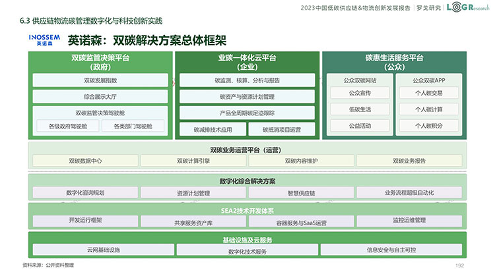
Task: Click the source note 资料来源：公开资料整理
Action: click(48, 265)
